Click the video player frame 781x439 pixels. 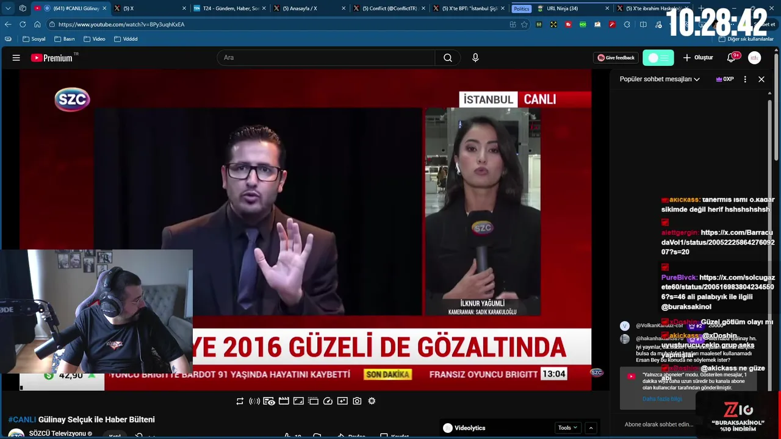pyautogui.click(x=305, y=229)
